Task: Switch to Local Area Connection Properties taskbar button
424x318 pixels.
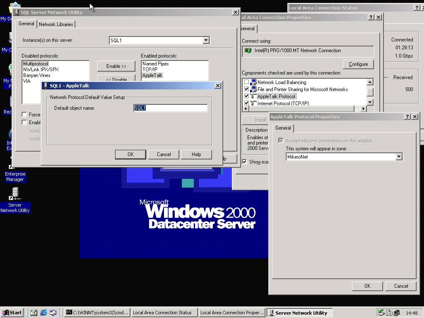Action: click(x=232, y=313)
